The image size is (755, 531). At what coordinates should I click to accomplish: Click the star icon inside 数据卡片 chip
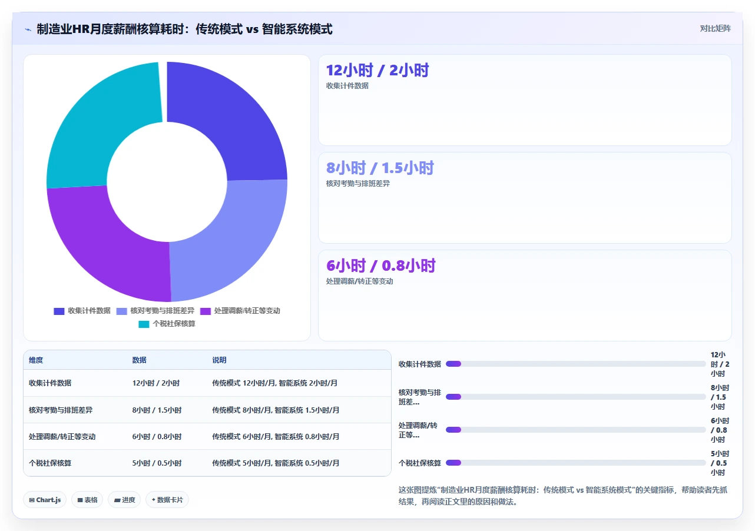pyautogui.click(x=153, y=500)
